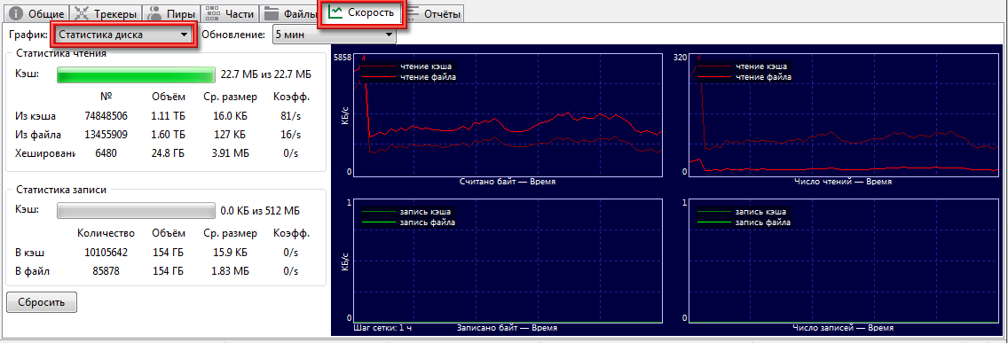Click the graph icon on Скорость tab
Image resolution: width=1008 pixels, height=343 pixels.
335,12
